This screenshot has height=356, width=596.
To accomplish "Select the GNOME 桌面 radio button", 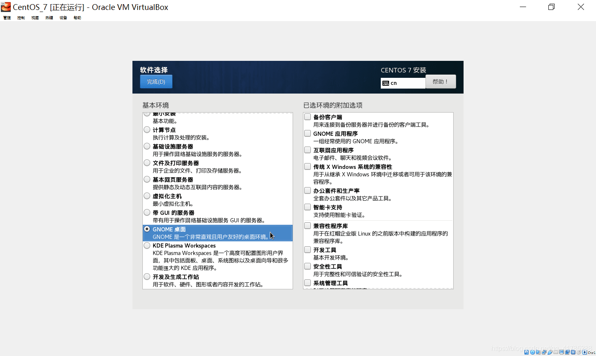I will point(147,229).
